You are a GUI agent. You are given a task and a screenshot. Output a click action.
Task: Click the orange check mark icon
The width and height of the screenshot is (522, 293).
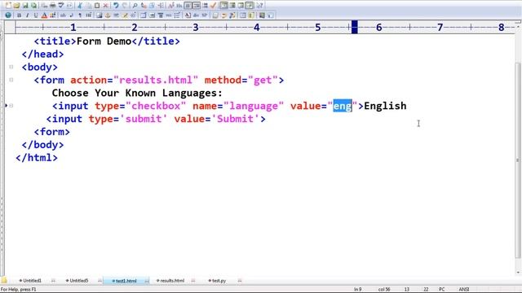coord(213,6)
